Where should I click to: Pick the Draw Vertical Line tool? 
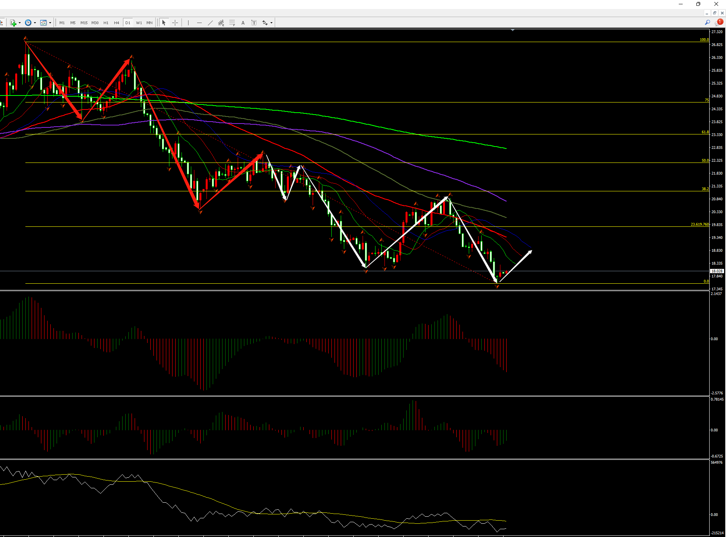click(x=188, y=23)
